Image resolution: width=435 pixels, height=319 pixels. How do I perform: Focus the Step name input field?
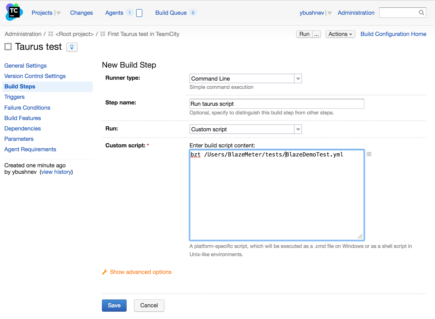277,104
